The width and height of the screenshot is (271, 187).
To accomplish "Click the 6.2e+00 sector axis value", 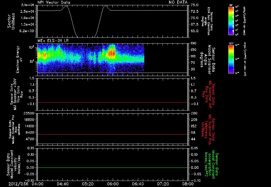I will [x=27, y=31].
